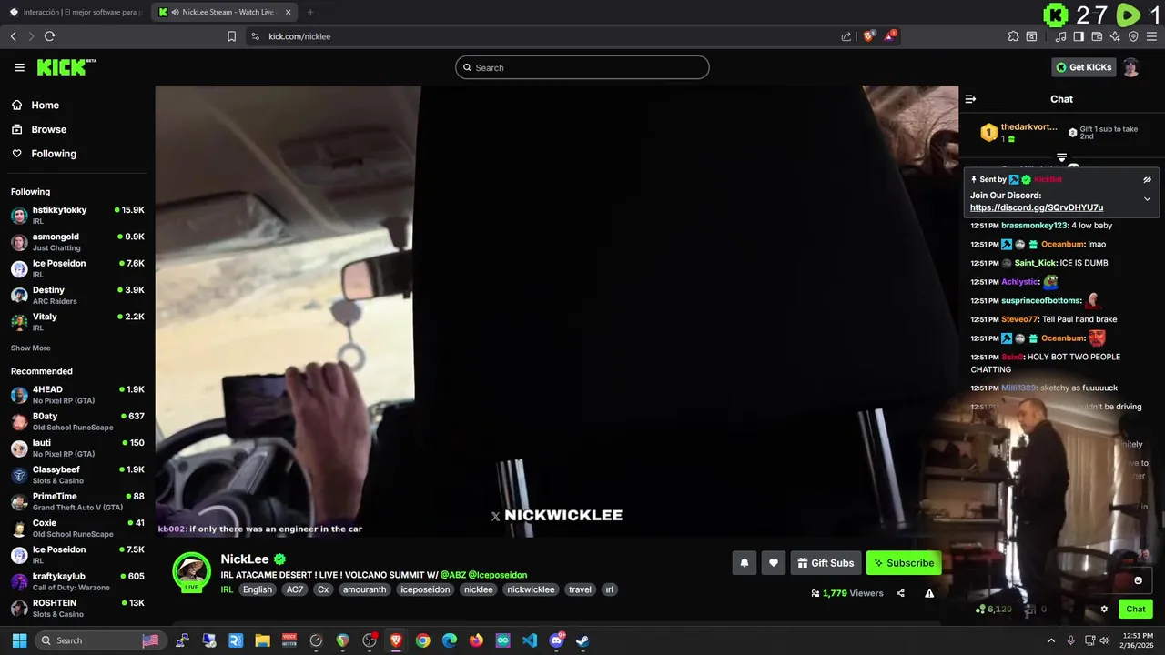The height and width of the screenshot is (655, 1165).
Task: Expand the pinned Discord message chevron
Action: 1147,198
